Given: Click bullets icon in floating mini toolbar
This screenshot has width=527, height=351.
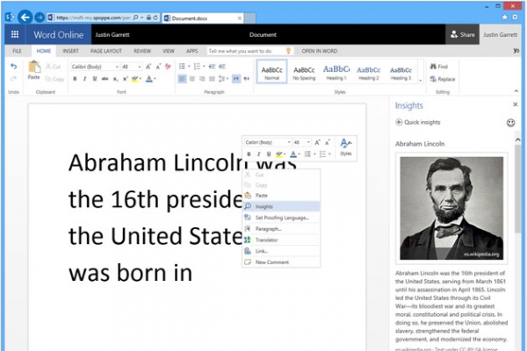Looking at the screenshot, I should click(307, 154).
